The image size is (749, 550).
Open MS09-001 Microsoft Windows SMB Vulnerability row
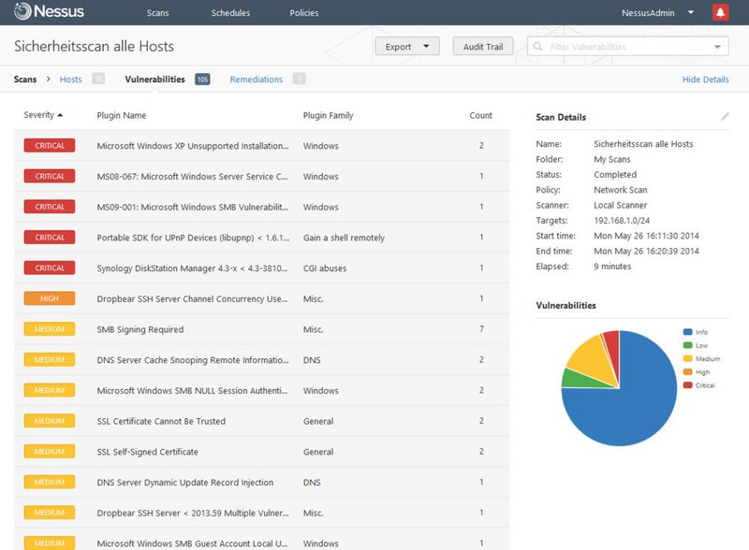[261, 207]
